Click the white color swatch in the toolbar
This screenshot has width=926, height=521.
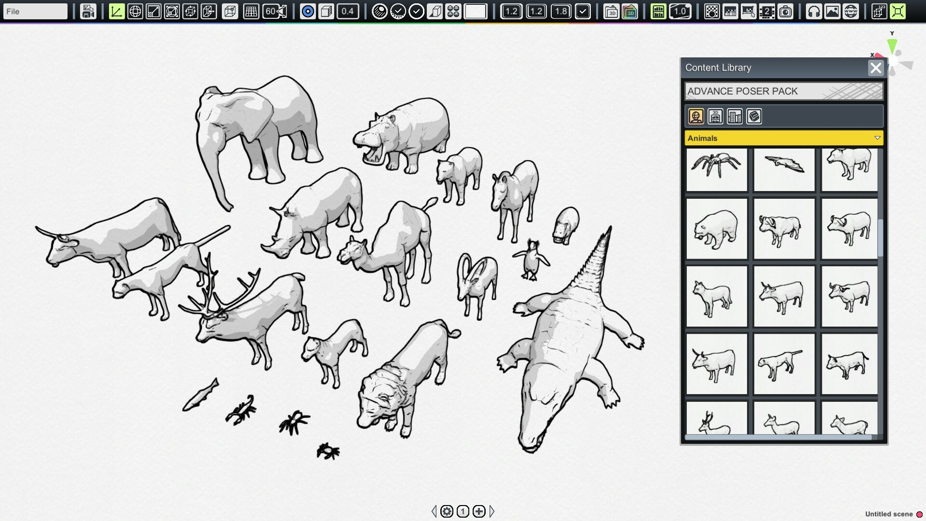pos(477,11)
